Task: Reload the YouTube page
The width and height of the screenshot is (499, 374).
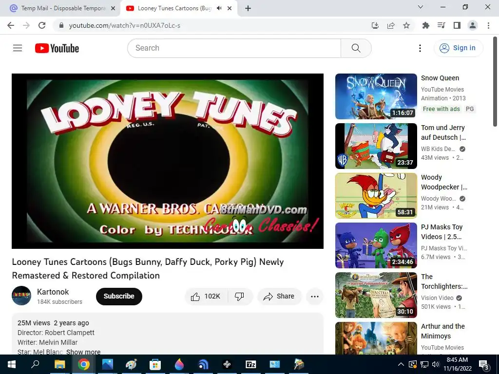Action: (42, 25)
